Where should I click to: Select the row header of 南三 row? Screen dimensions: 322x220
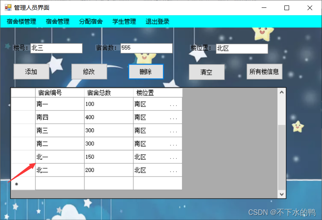coord(23,130)
